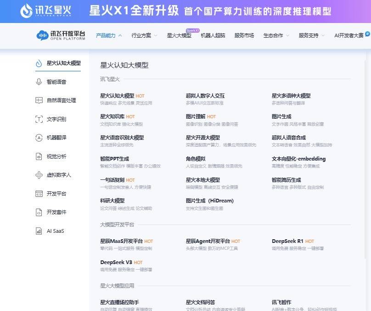Screen dimensions: 371x311
Task: Click the 星火X1全新升级 top banner
Action: click(x=185, y=12)
